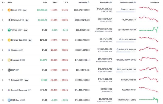
Task: Click the Buy button next to Bitcoin
Action: (x=25, y=10)
